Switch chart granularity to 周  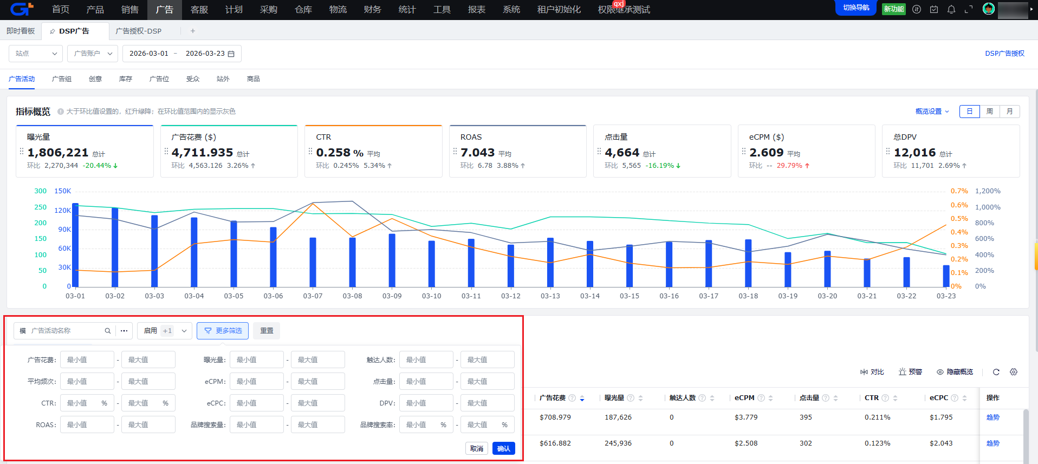click(990, 112)
